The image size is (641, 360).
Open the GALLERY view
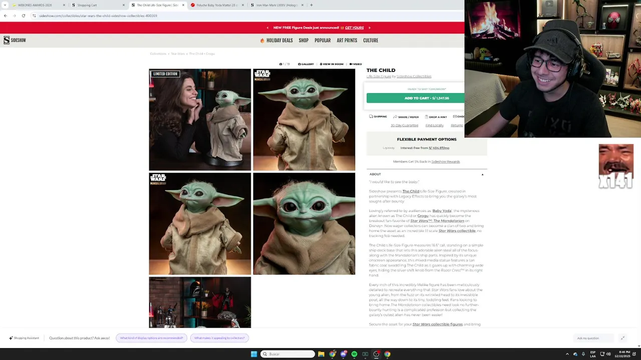click(x=305, y=64)
